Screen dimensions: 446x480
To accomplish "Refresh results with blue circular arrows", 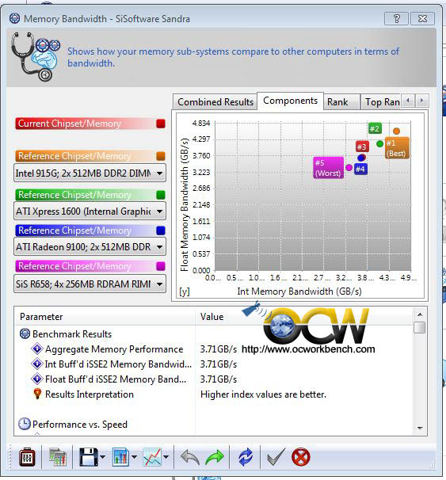I will [246, 457].
